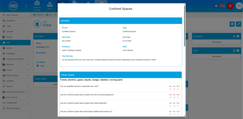Click the start date 20/11/2025
This screenshot has width=243, height=119.
point(66,41)
